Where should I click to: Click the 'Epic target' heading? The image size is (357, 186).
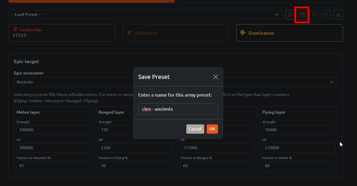[x=26, y=61]
